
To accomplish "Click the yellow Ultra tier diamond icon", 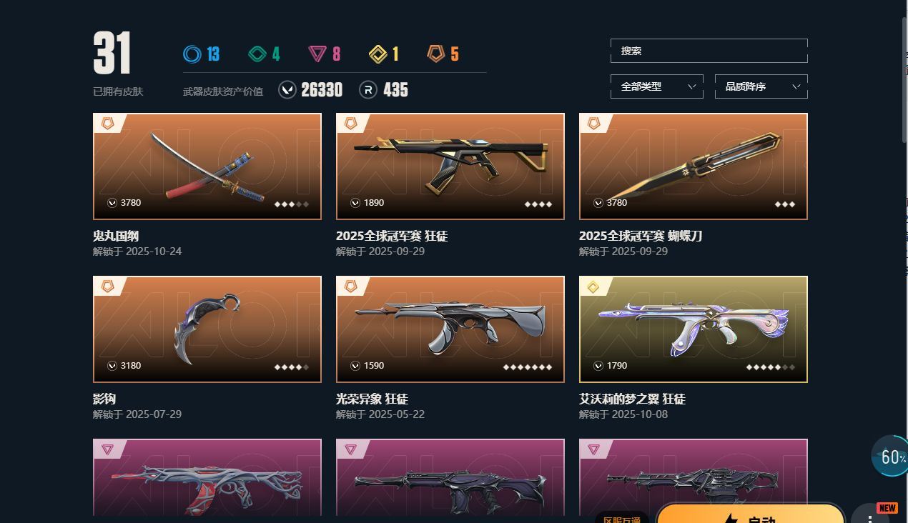I will (377, 54).
